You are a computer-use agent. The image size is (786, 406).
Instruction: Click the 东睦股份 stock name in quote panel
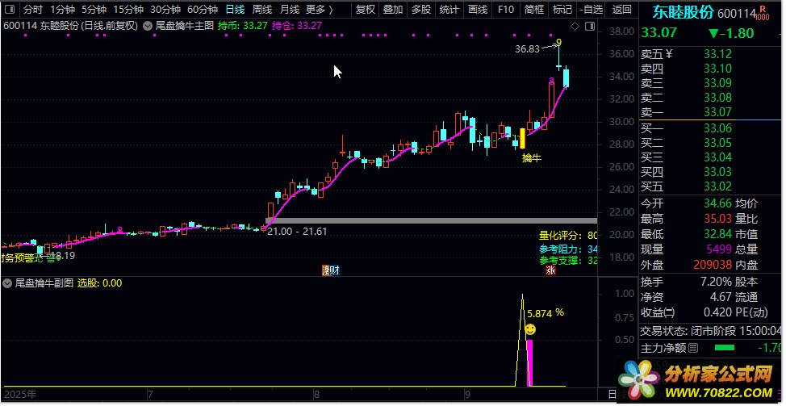tap(682, 13)
